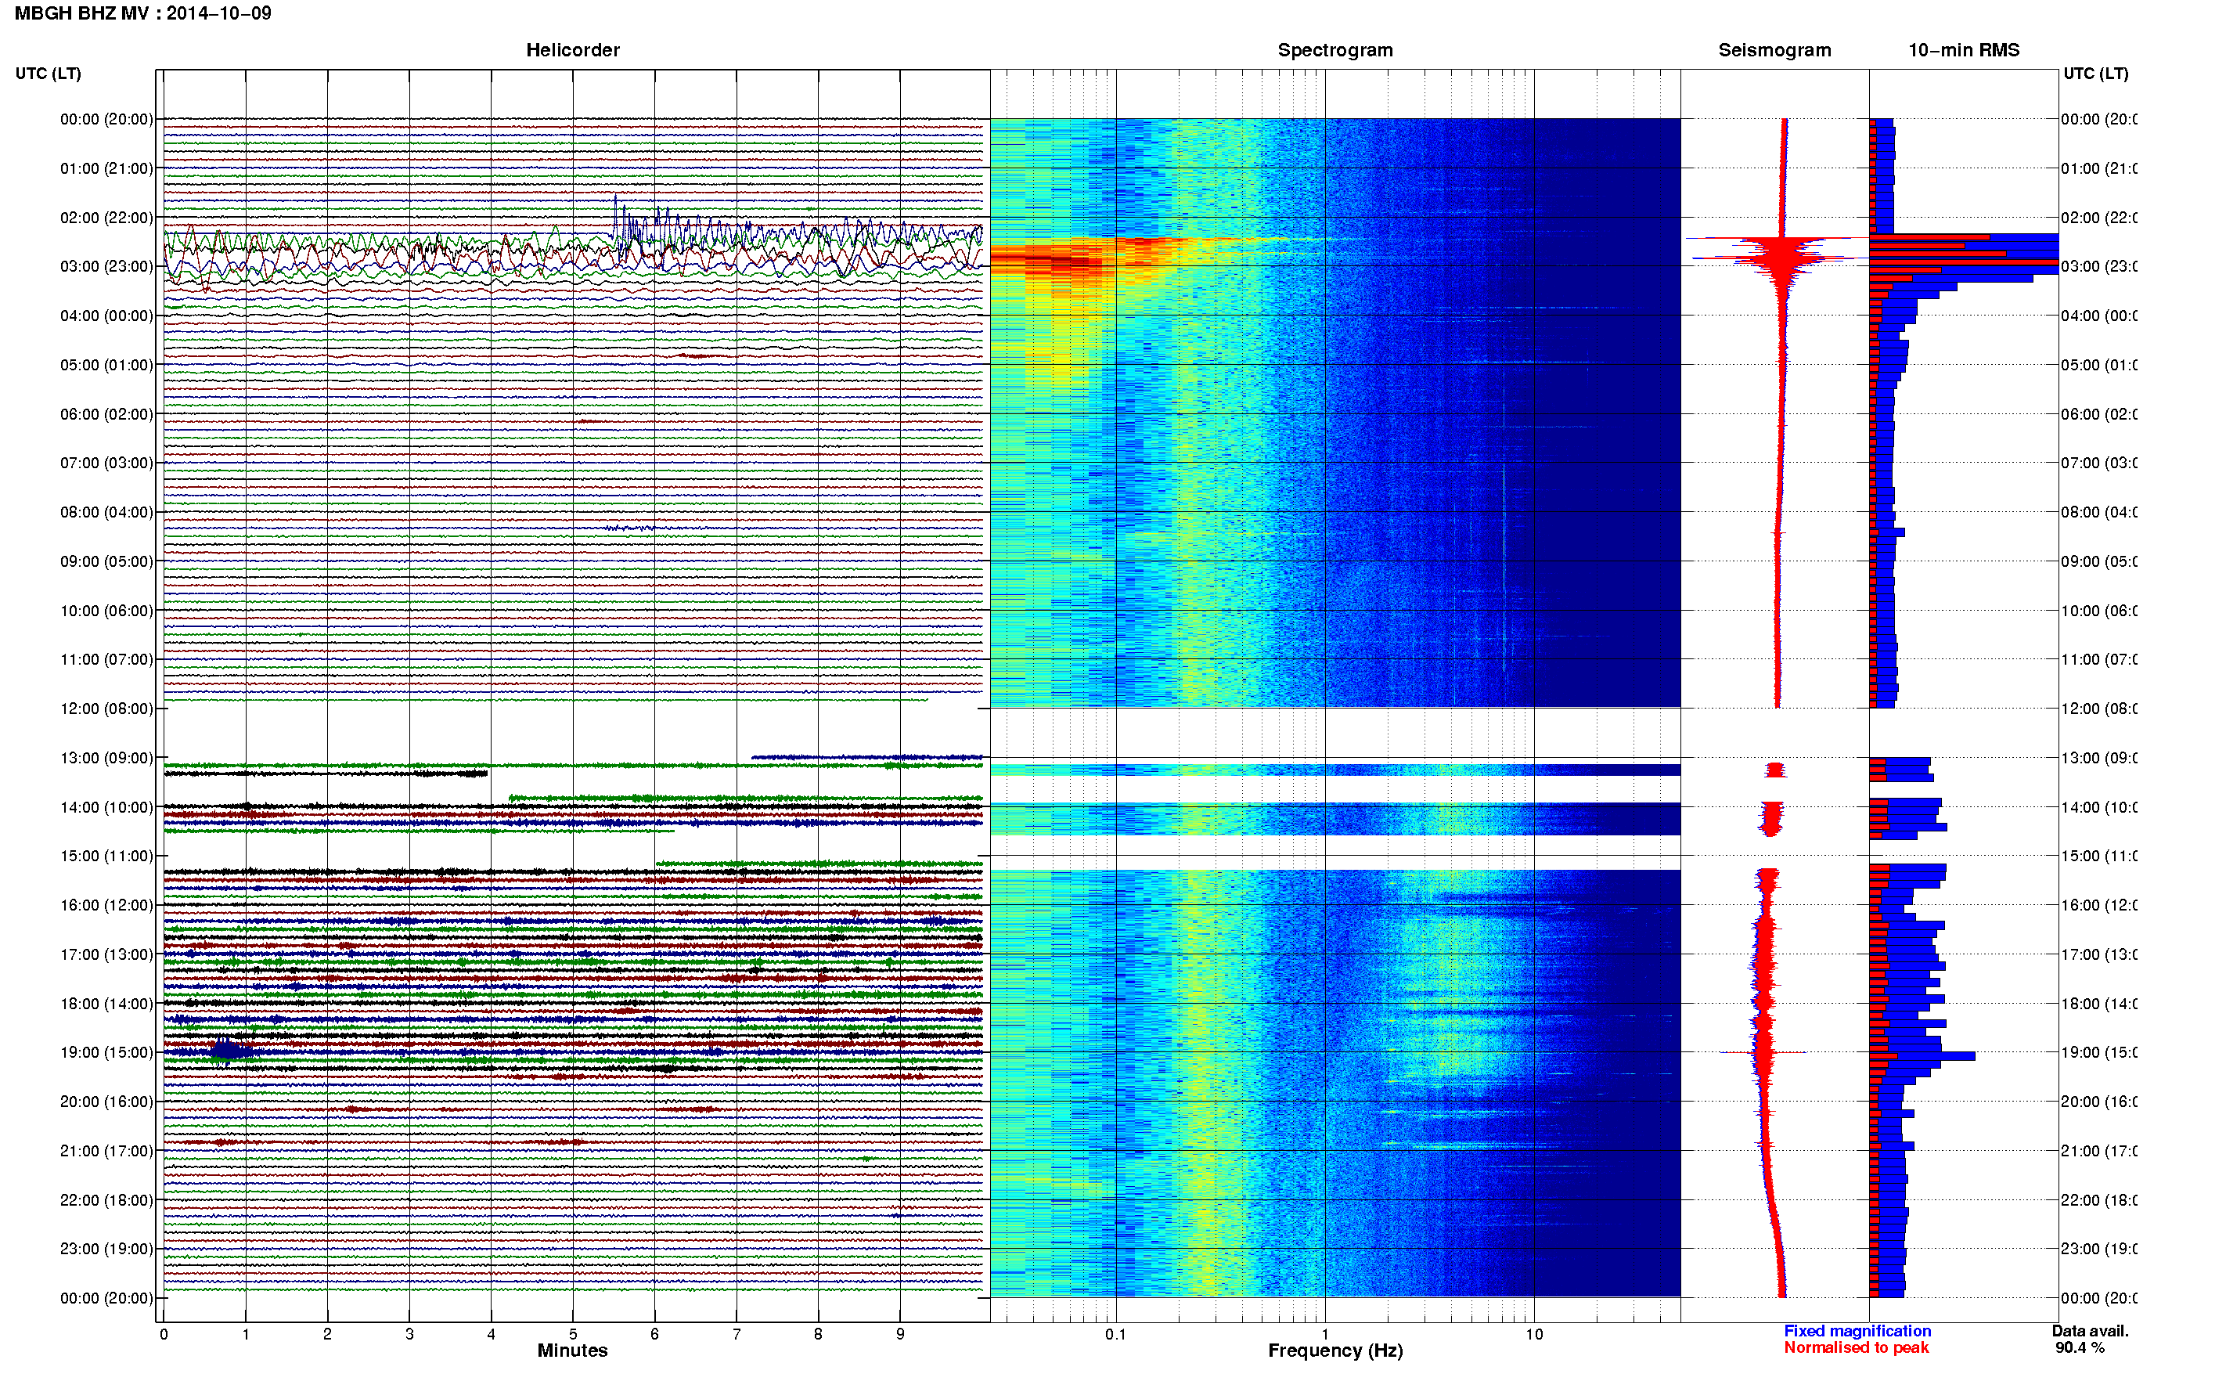Image resolution: width=2226 pixels, height=1392 pixels.
Task: Click the title MBGH BHZ MV : 2014-10-09
Action: coord(142,14)
